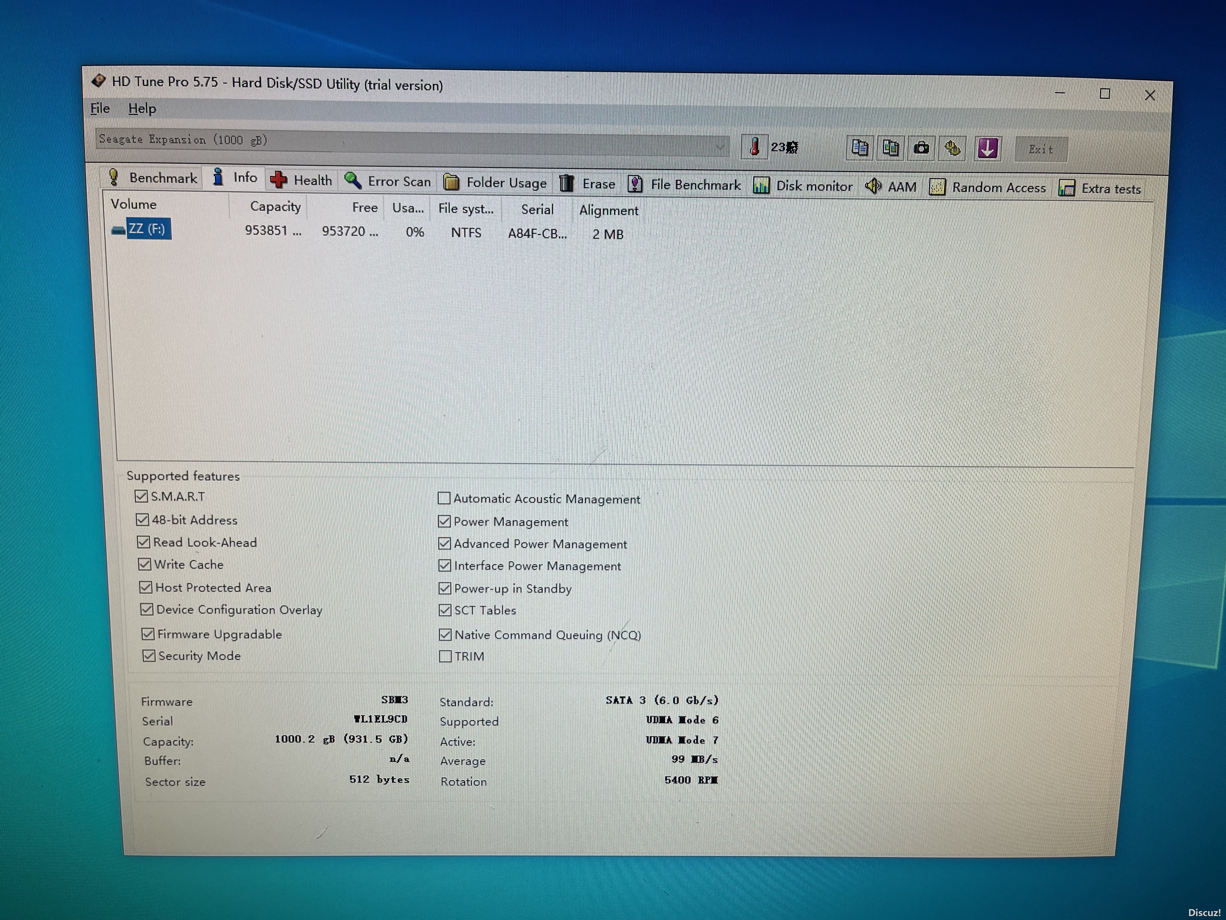Toggle Advanced Power Management checkbox
The height and width of the screenshot is (920, 1226).
(x=445, y=543)
